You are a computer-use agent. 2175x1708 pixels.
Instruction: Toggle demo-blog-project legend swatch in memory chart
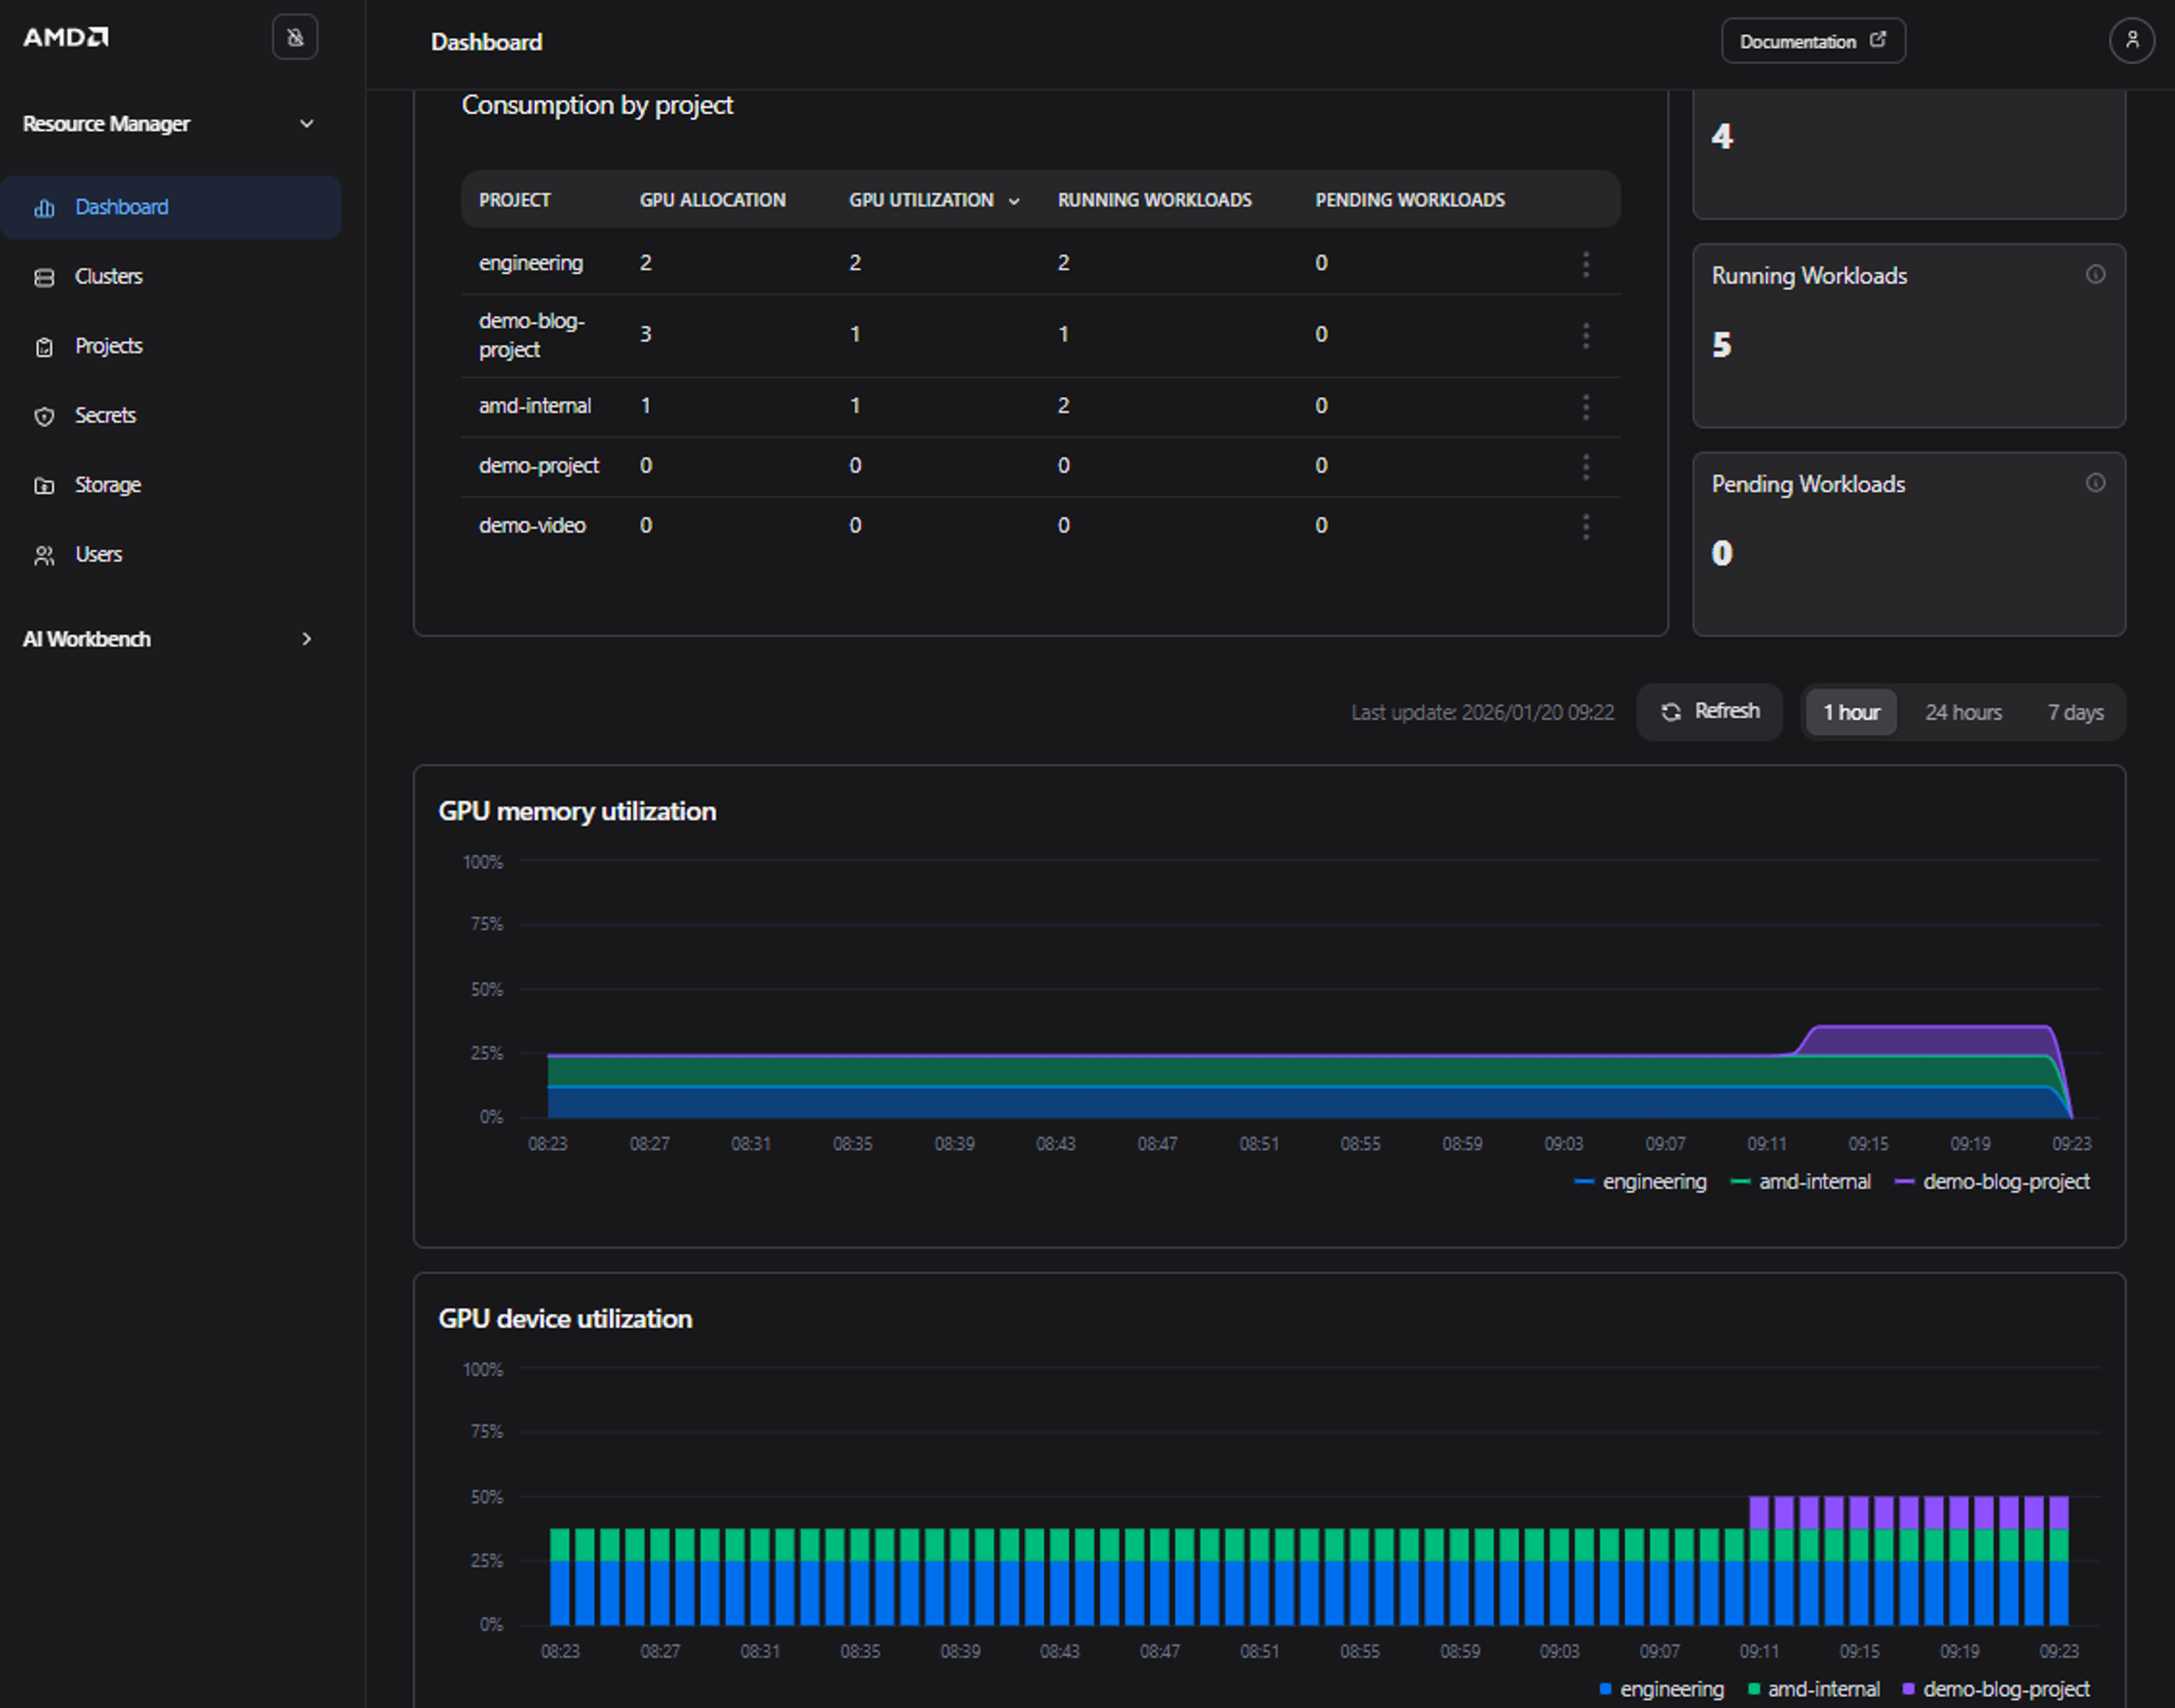tap(1904, 1182)
